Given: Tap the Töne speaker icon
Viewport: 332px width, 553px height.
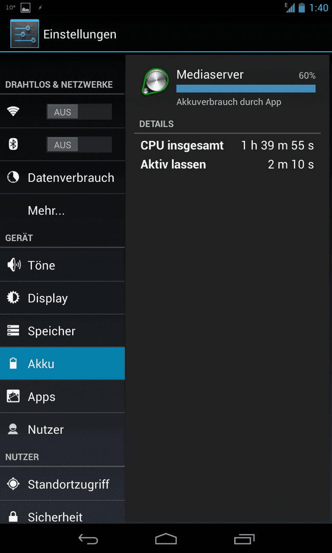Looking at the screenshot, I should tap(14, 265).
